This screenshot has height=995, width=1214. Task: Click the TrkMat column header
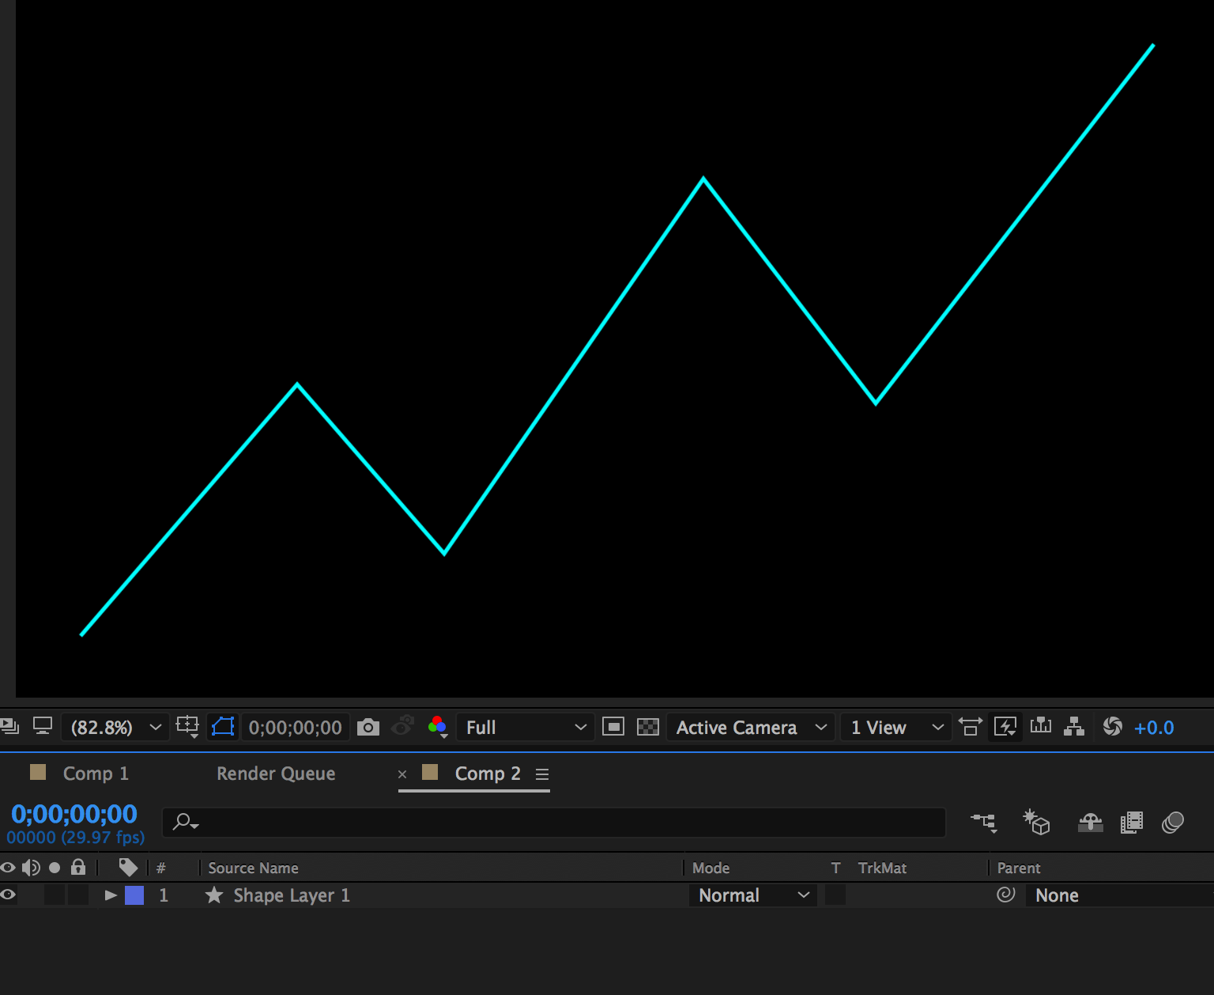[x=882, y=868]
